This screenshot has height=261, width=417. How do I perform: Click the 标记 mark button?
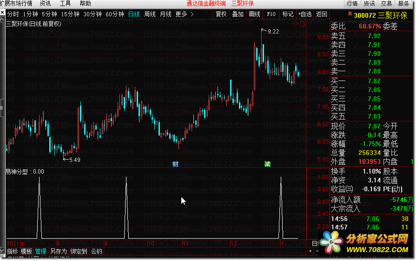[288, 14]
